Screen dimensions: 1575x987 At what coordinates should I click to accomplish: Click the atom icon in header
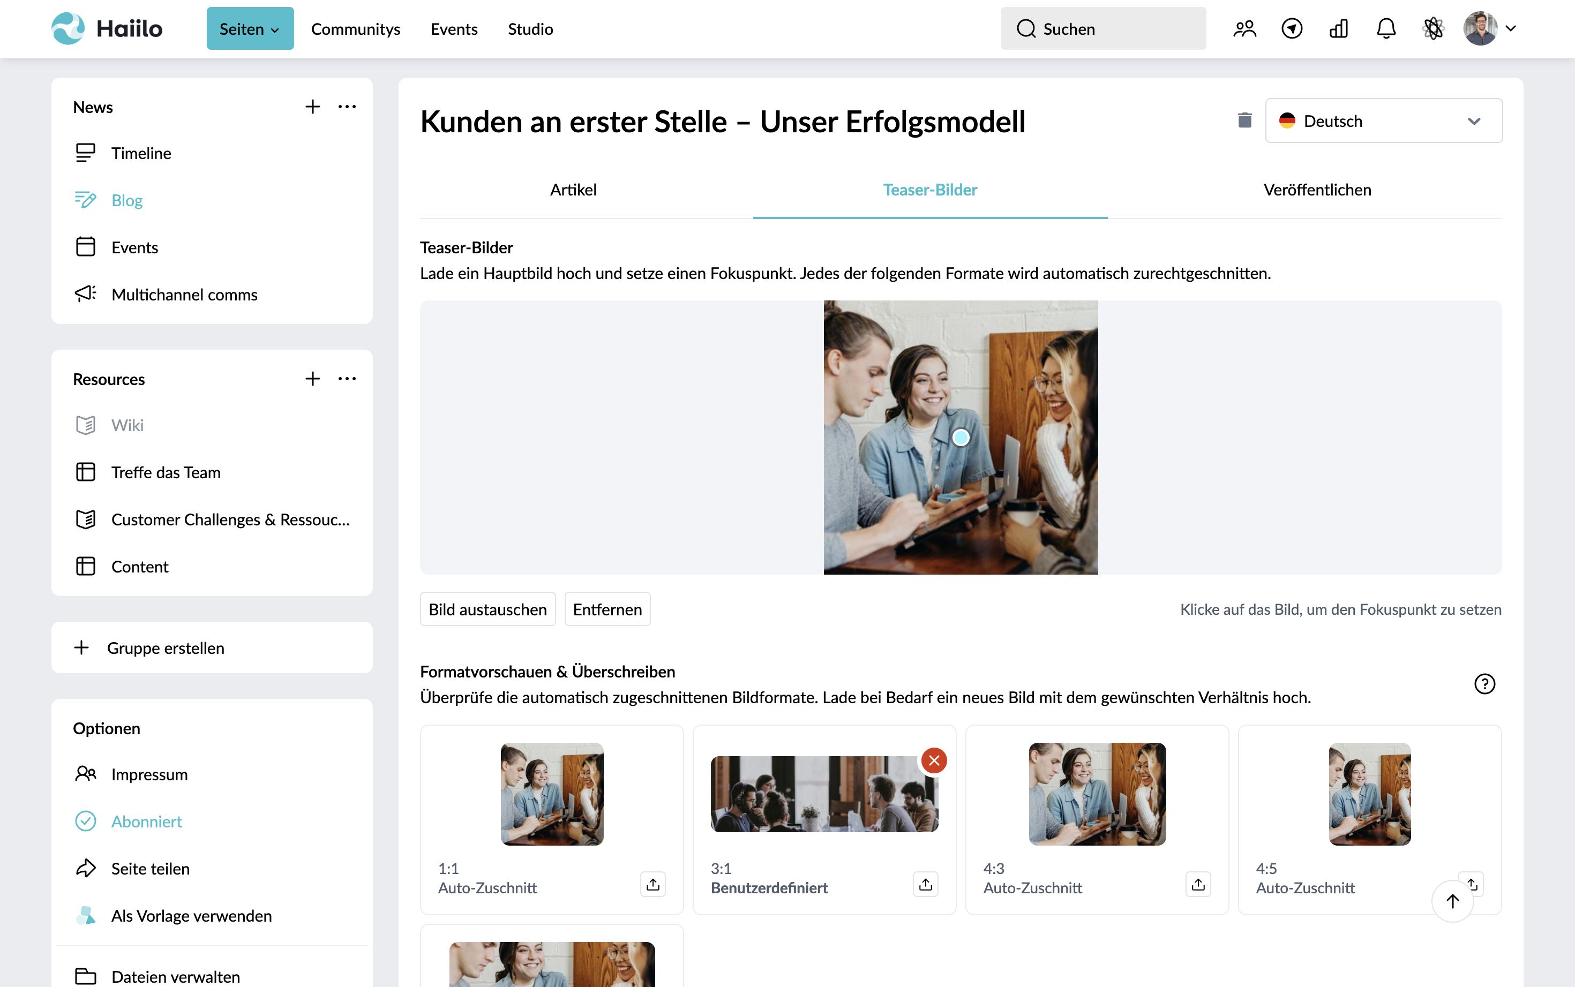pos(1432,29)
